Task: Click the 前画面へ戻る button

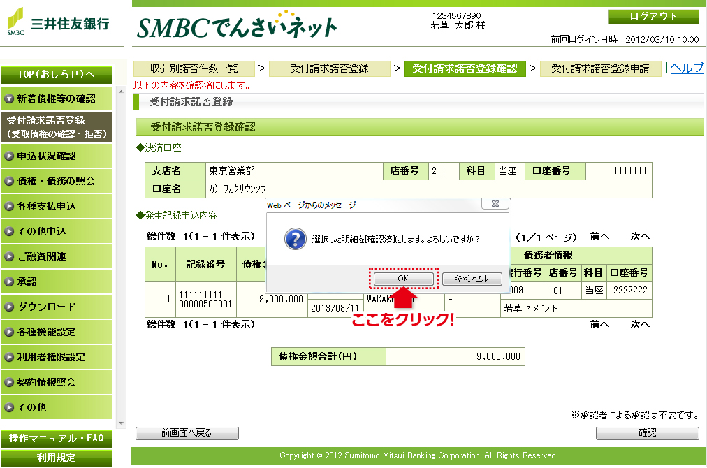Action: [x=187, y=433]
